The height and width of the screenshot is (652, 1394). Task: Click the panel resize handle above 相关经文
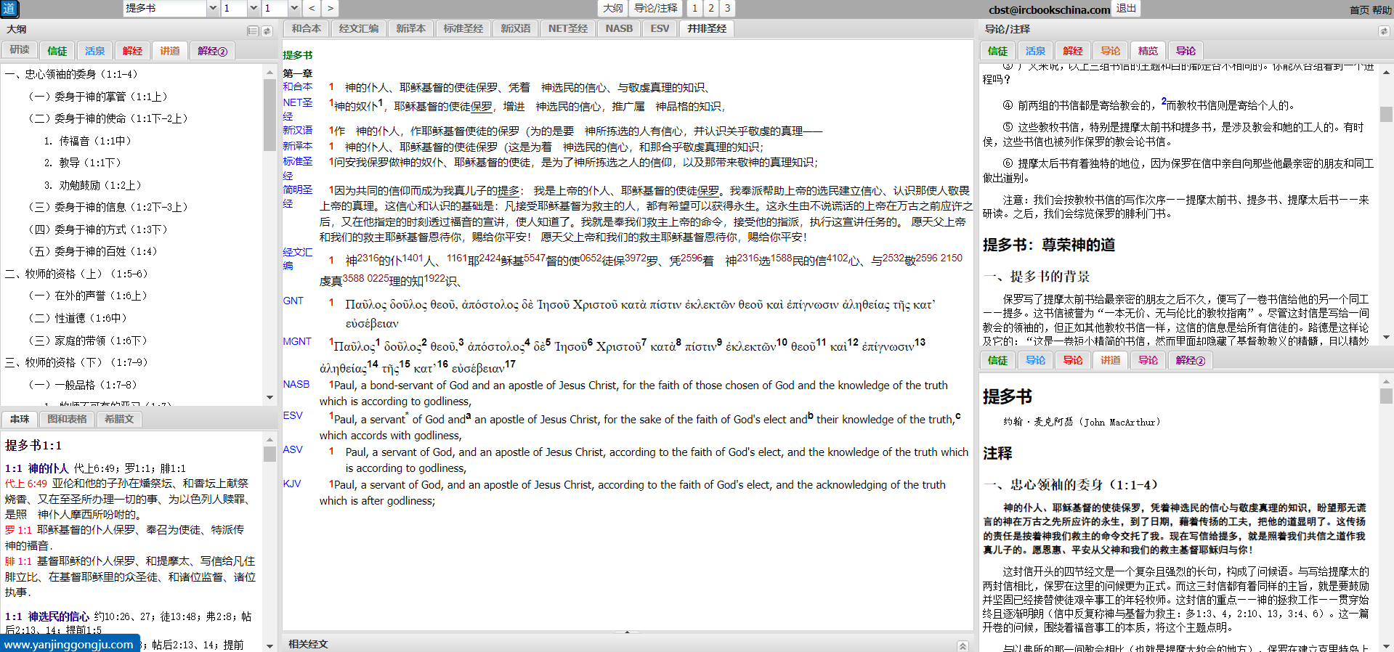click(x=627, y=632)
